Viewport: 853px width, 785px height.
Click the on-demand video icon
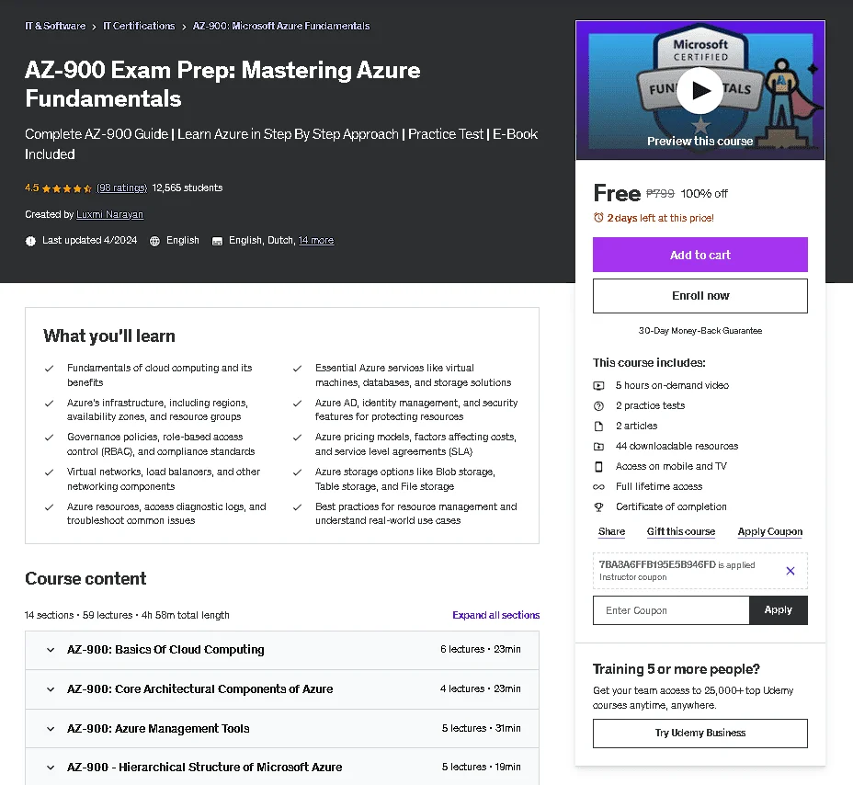click(x=598, y=386)
